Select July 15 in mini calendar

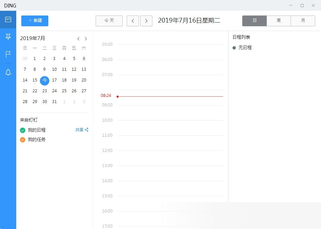[34, 80]
